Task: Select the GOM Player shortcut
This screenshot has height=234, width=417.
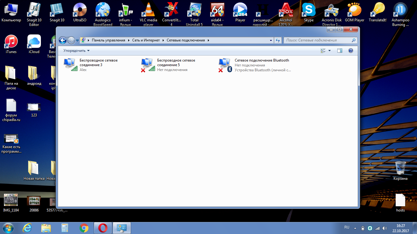Action: point(355,12)
